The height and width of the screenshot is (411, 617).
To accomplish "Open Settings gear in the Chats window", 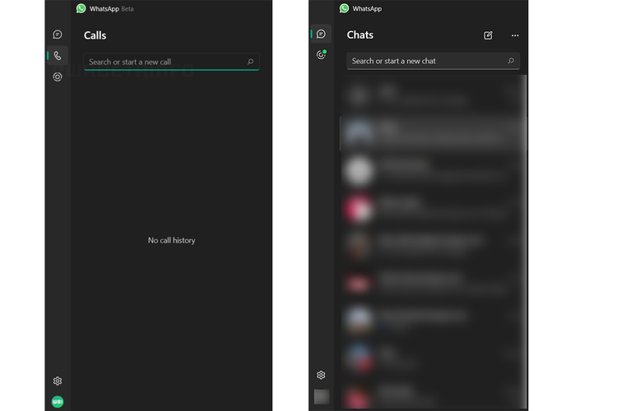I will (x=321, y=375).
